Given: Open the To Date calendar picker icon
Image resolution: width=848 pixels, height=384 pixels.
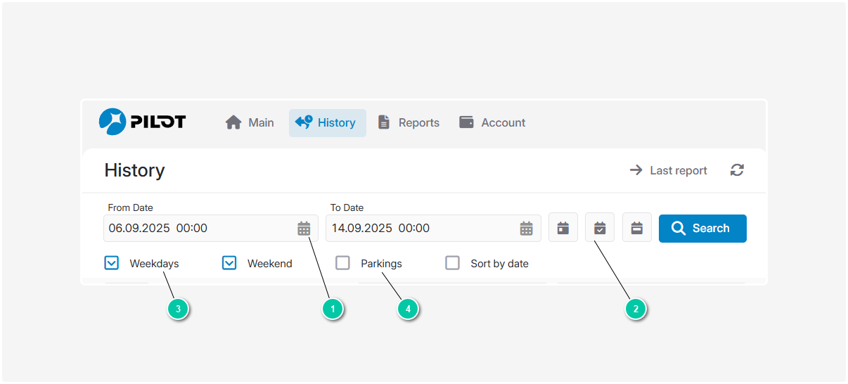Looking at the screenshot, I should click(526, 228).
